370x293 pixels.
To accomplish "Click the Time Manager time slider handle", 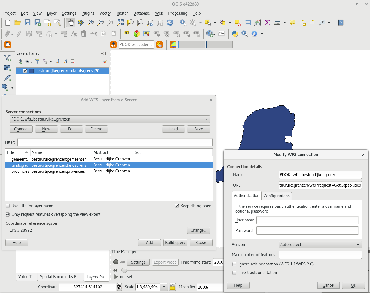I will pyautogui.click(x=124, y=270).
